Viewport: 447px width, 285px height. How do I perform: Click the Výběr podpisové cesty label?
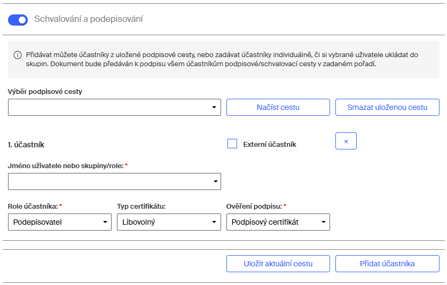click(45, 91)
